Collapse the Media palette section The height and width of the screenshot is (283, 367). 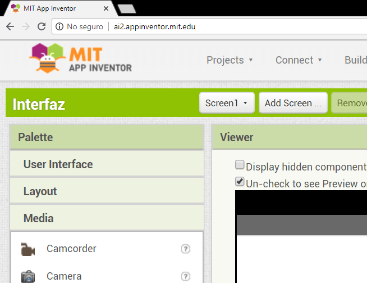tap(107, 218)
